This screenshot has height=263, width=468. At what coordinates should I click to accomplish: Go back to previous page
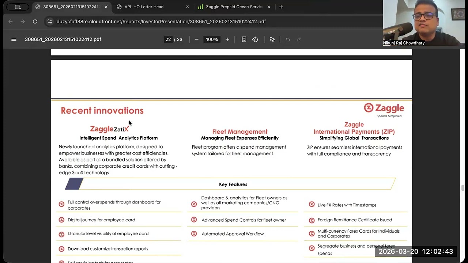tap(11, 22)
